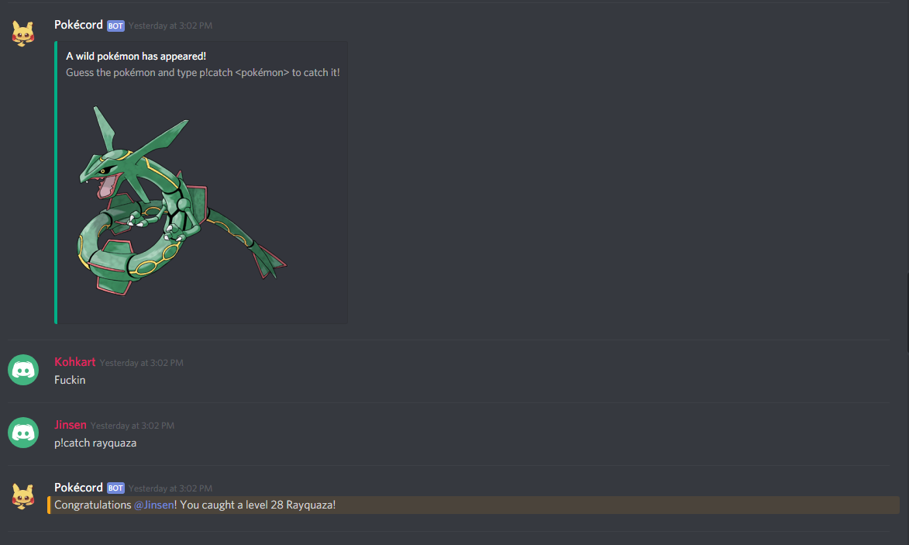Click timestamp next to Kohkart
Image resolution: width=909 pixels, height=545 pixels.
click(142, 363)
